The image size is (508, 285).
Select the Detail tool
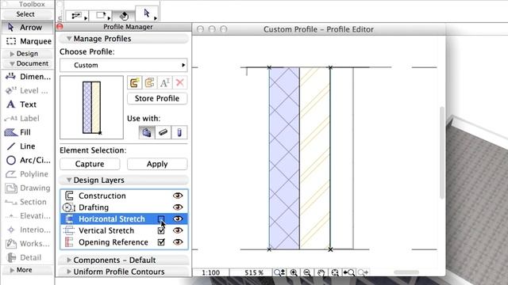tap(27, 257)
